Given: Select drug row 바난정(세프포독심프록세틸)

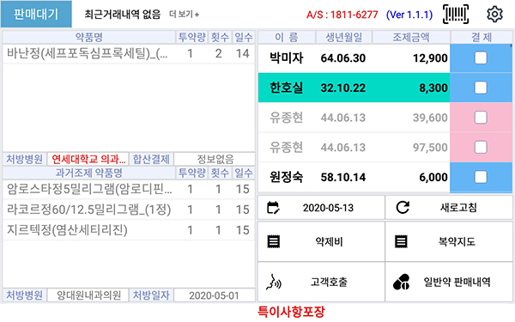Looking at the screenshot, I should pyautogui.click(x=129, y=53).
